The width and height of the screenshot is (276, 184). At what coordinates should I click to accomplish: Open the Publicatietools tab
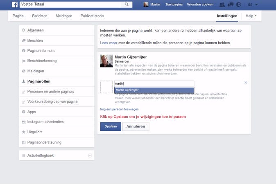pos(92,16)
